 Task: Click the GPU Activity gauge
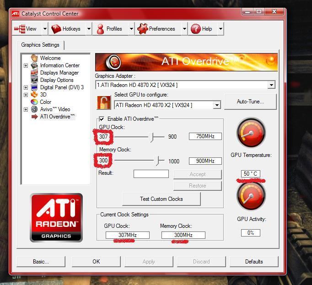[251, 196]
